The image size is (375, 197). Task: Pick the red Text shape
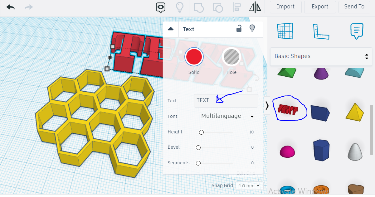[x=288, y=109]
